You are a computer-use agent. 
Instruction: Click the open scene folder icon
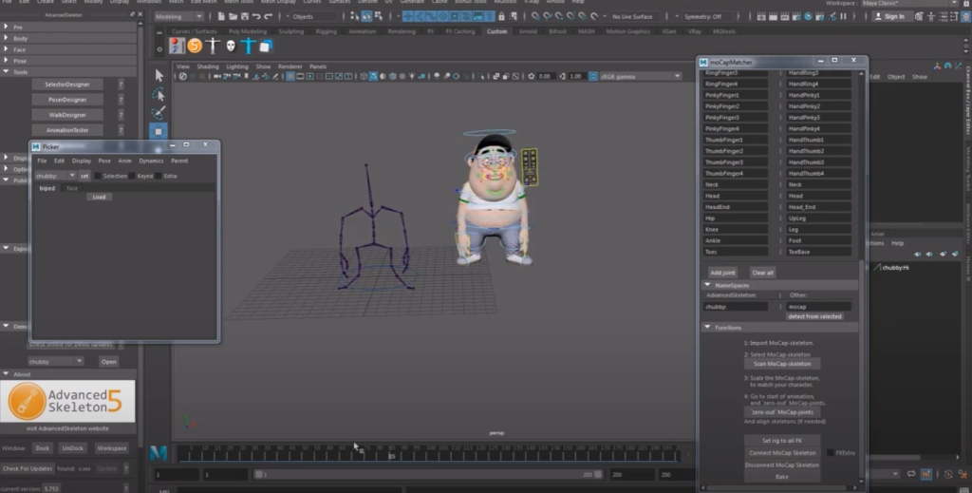234,17
